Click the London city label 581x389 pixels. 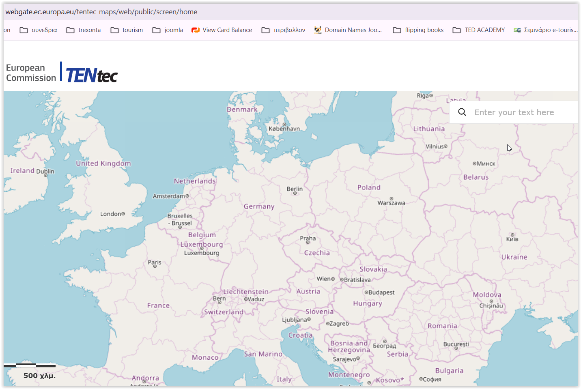(110, 214)
